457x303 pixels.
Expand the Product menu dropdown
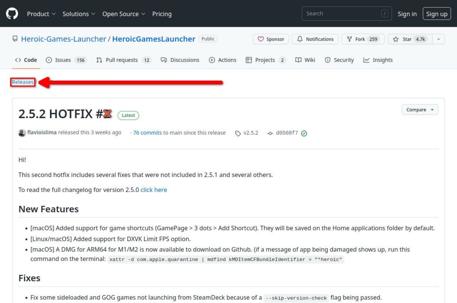pyautogui.click(x=41, y=14)
